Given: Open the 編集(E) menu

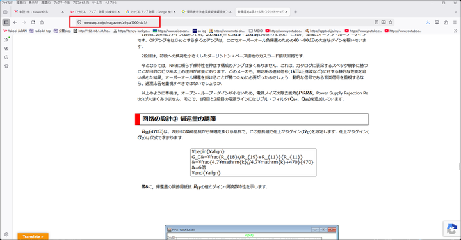Looking at the screenshot, I should coord(20,3).
